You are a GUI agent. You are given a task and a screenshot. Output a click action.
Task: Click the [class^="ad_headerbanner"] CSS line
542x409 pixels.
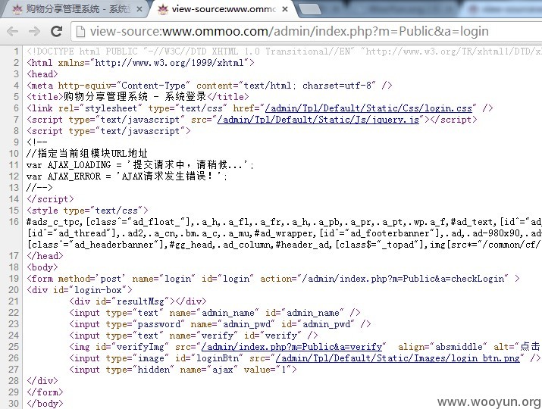point(284,245)
